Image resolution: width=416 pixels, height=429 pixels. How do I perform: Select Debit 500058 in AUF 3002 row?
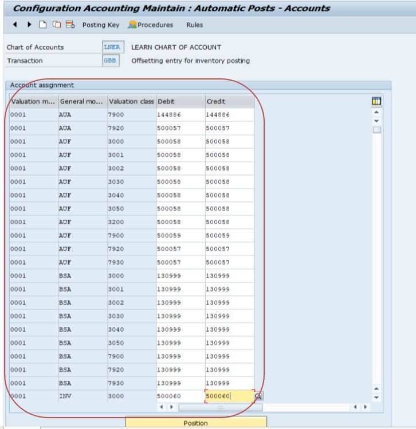pyautogui.click(x=181, y=168)
